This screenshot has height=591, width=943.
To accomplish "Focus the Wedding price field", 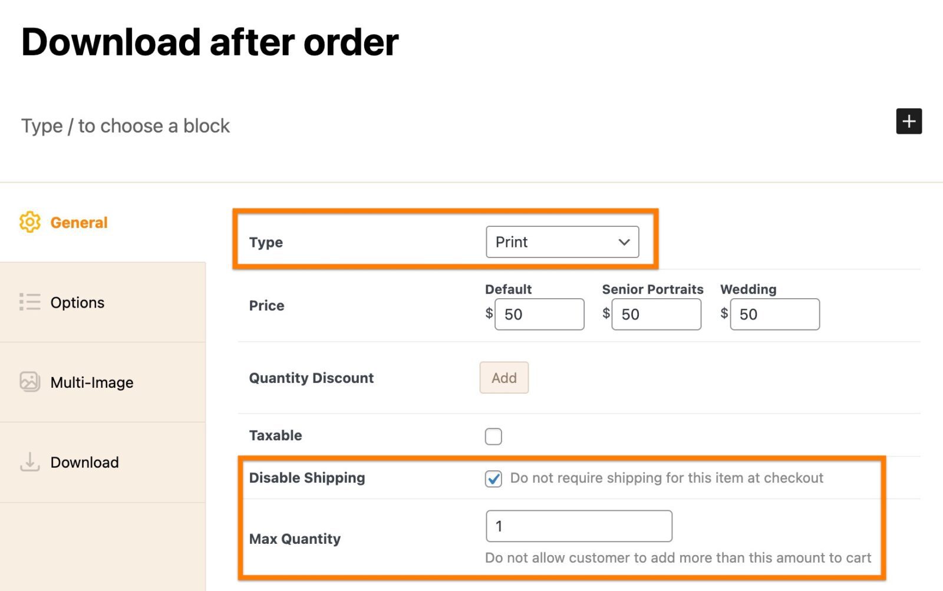I will pos(774,314).
